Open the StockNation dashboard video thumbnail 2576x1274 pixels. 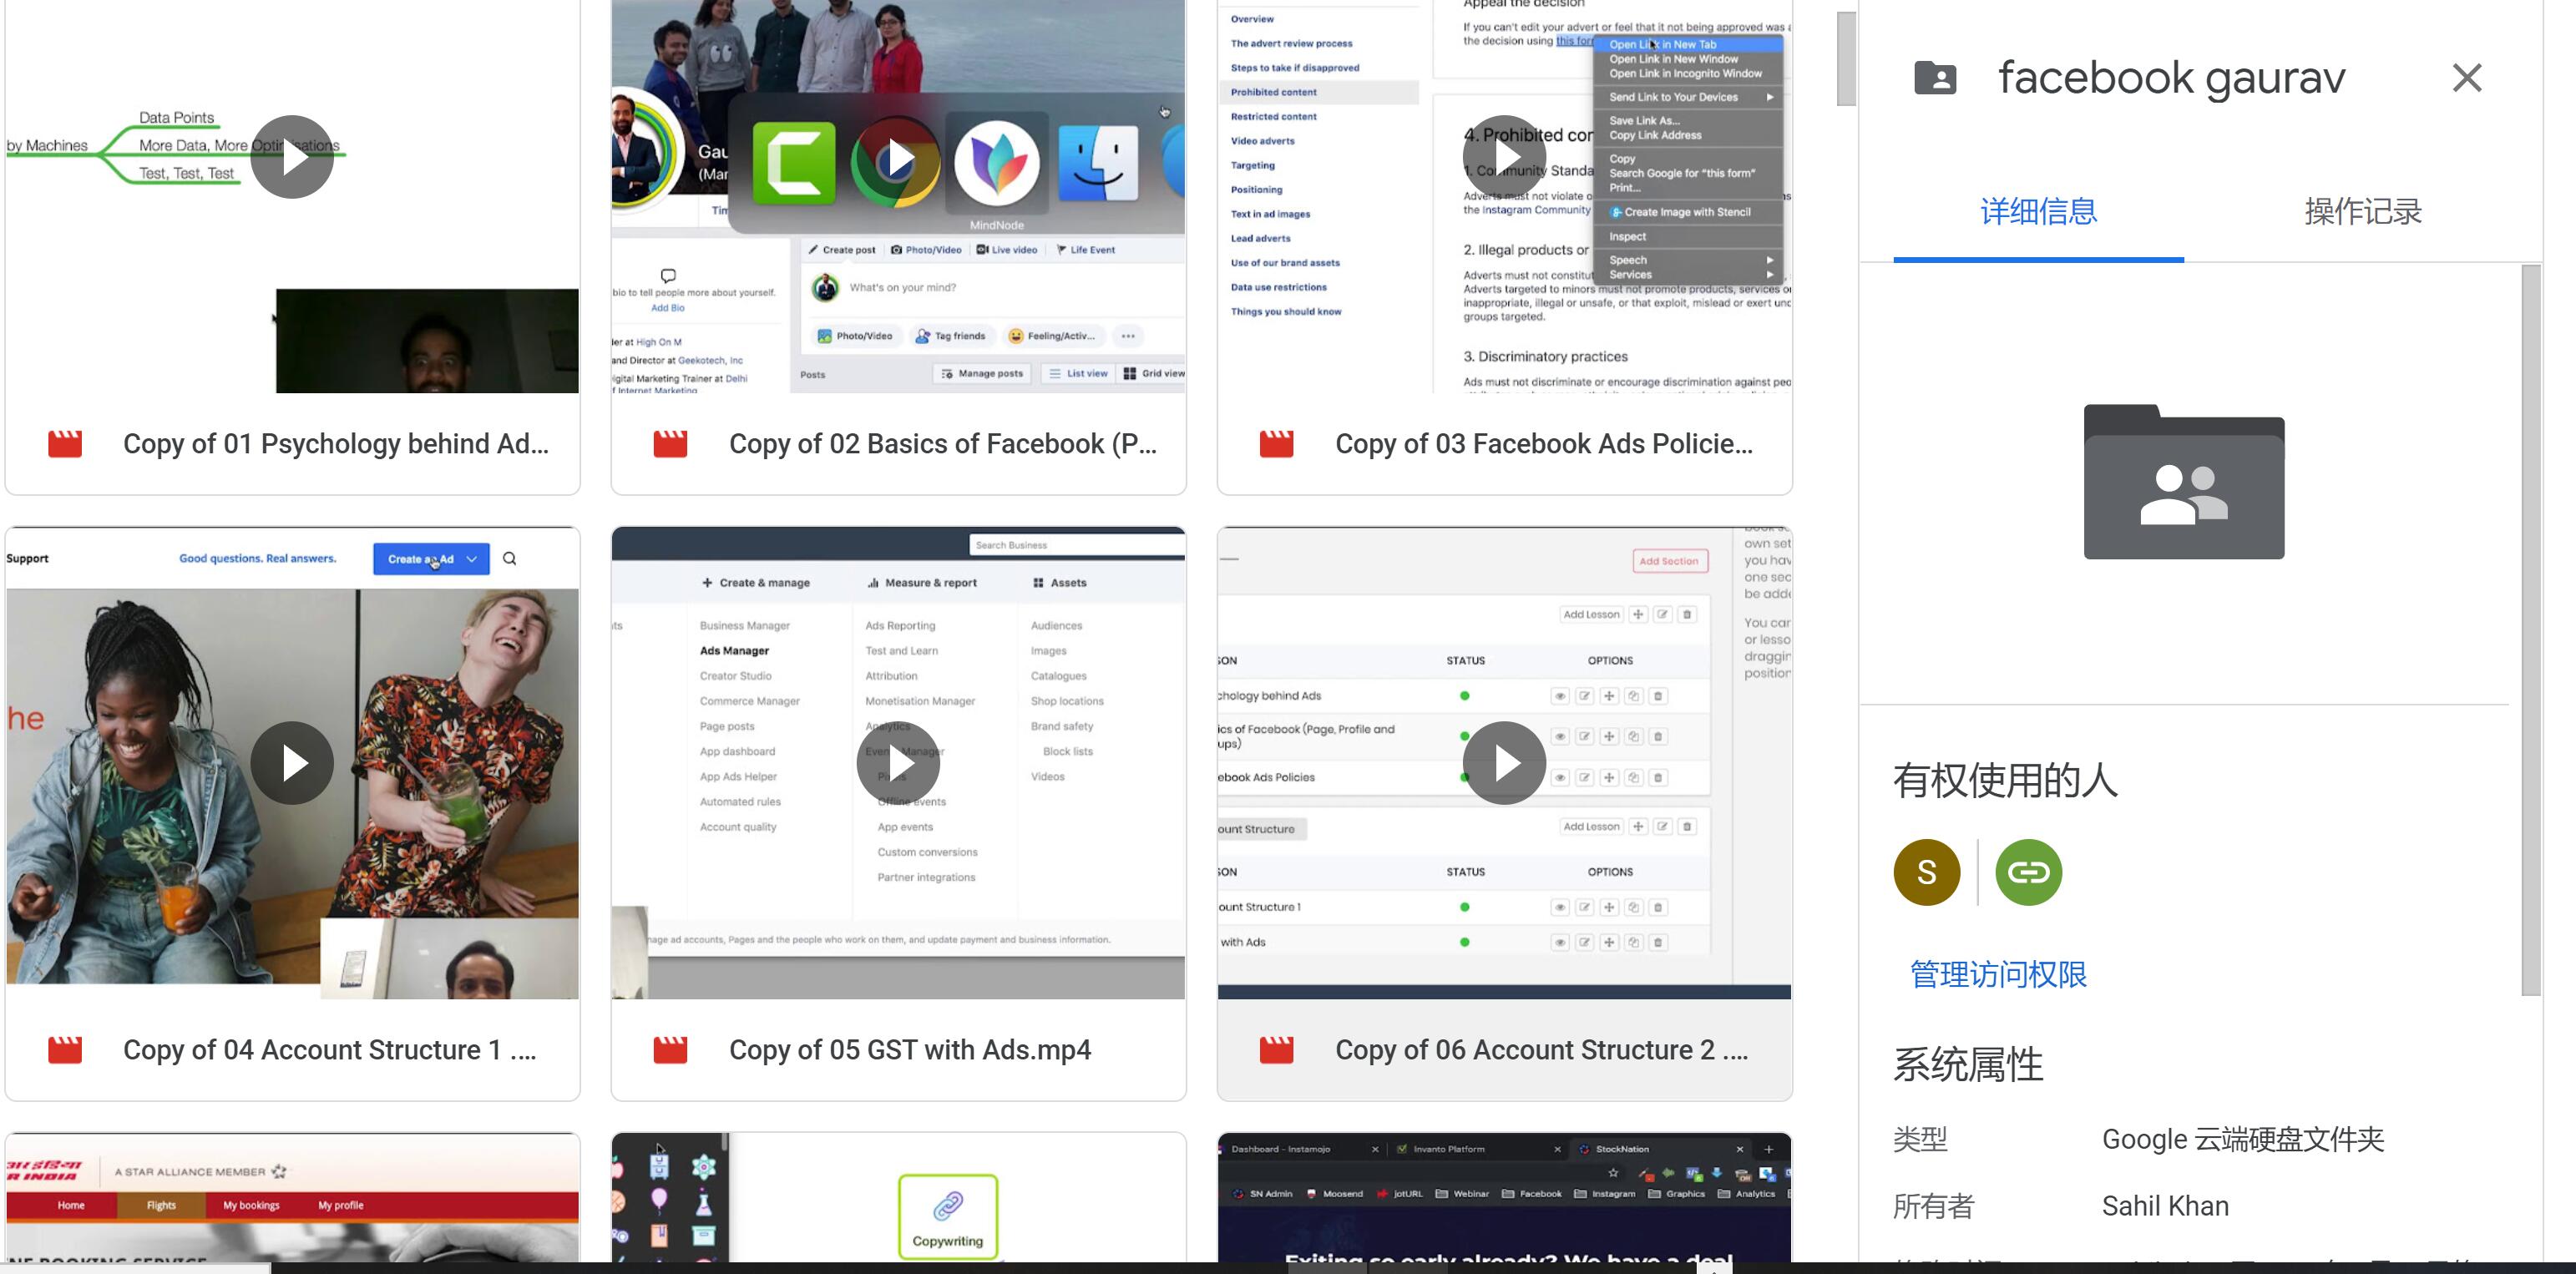coord(1504,1198)
